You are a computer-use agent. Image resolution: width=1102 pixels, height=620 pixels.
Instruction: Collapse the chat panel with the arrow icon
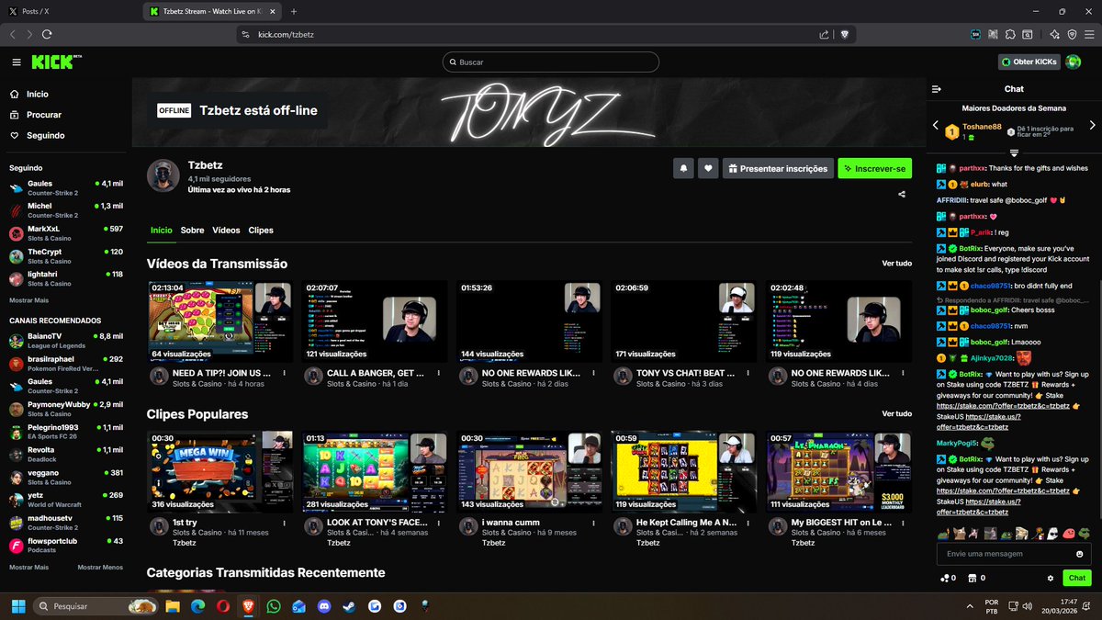pyautogui.click(x=937, y=89)
